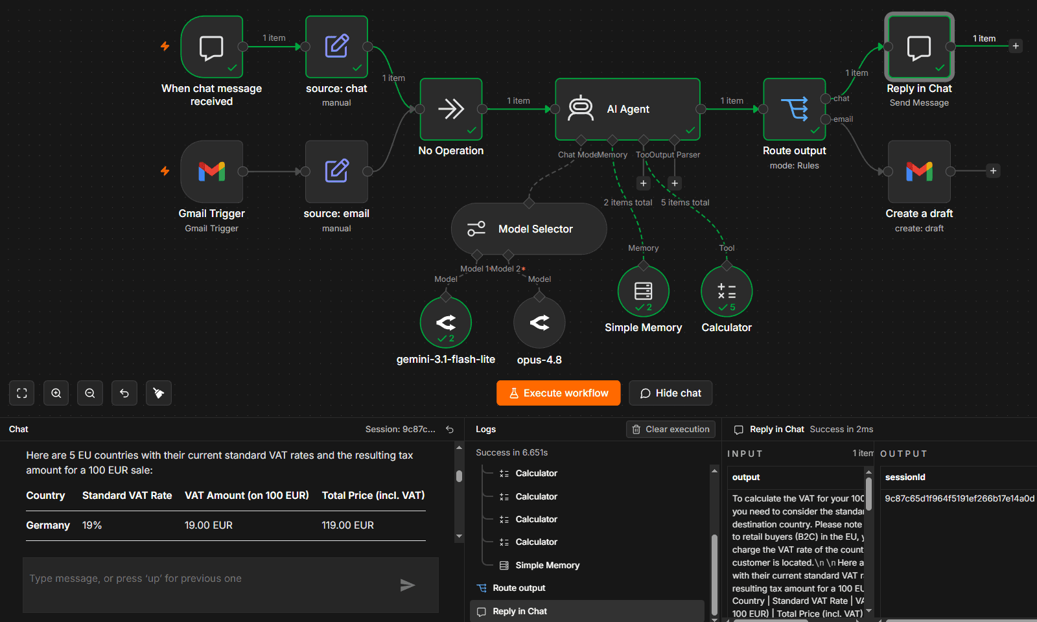Click the Total Price (incl. VAT) header
Screen dimensions: 1037x622
click(x=373, y=496)
